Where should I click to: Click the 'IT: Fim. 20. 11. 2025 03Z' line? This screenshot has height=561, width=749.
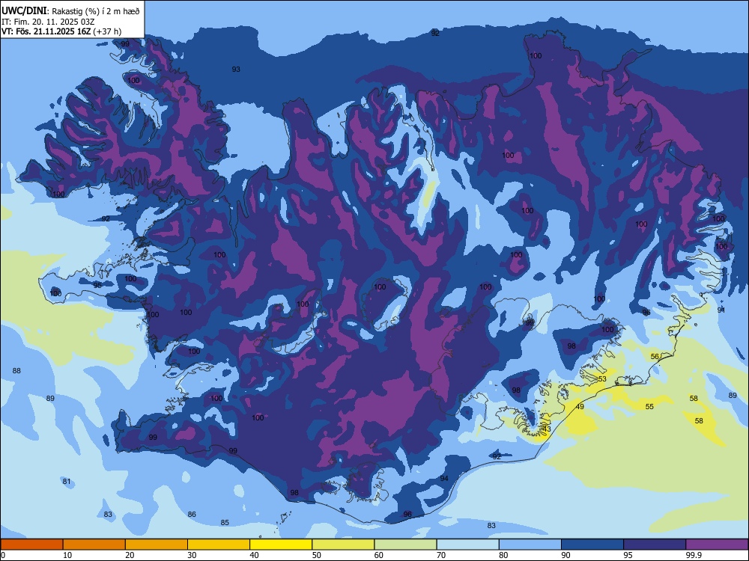48,22
